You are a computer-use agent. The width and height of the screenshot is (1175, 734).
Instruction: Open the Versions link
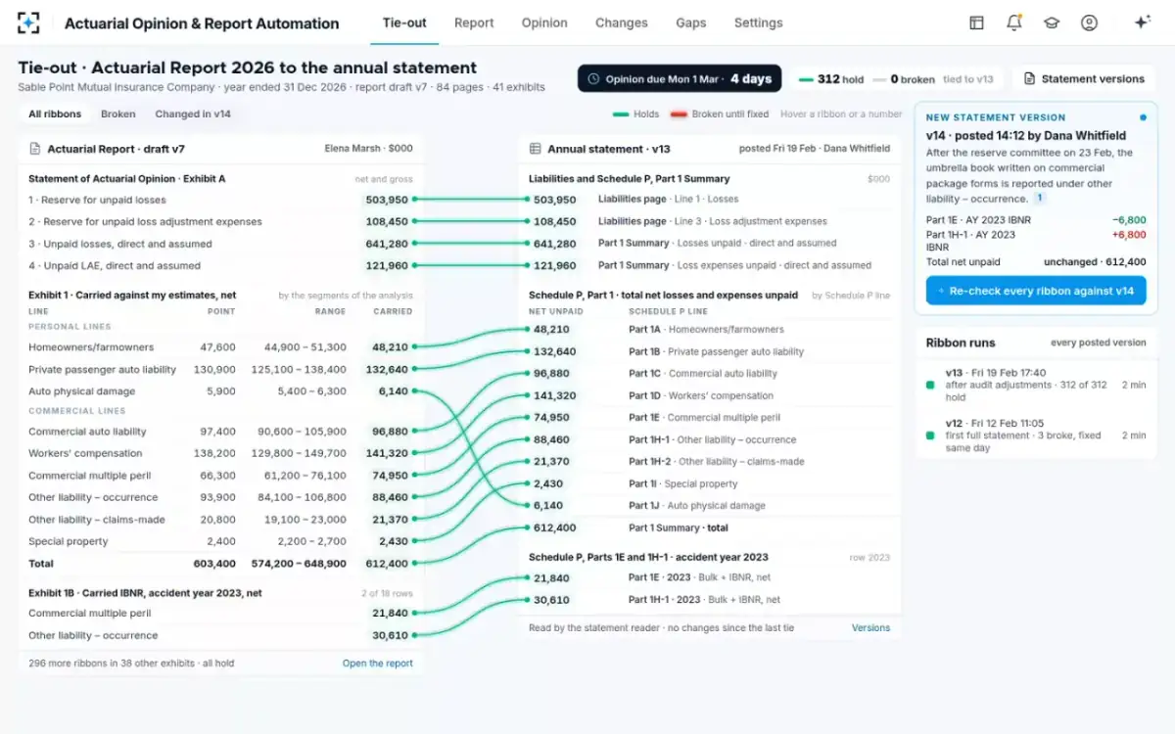pyautogui.click(x=871, y=628)
